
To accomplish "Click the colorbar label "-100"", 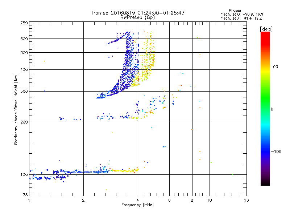I will (276, 152).
